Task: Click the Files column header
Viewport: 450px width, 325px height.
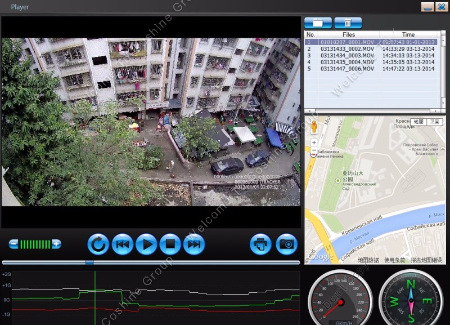Action: 348,35
